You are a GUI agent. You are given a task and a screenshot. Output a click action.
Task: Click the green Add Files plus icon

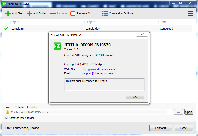pos(8,13)
